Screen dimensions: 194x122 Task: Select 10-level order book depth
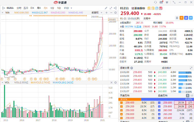[x=192, y=95]
